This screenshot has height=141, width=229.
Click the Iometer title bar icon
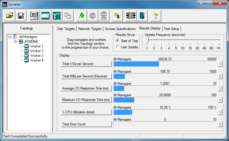(5, 4)
